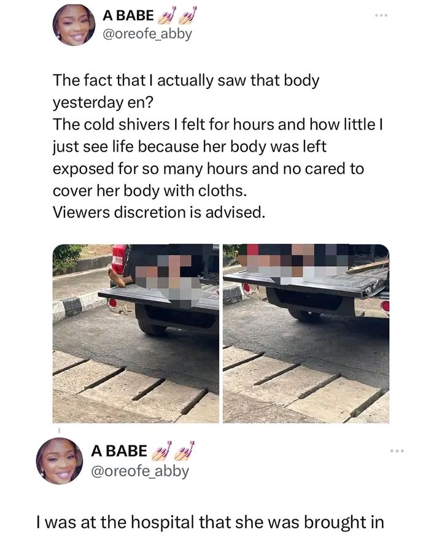
Task: Click the first tweet's opening line 'The fact that I actually'
Action: tap(134, 80)
